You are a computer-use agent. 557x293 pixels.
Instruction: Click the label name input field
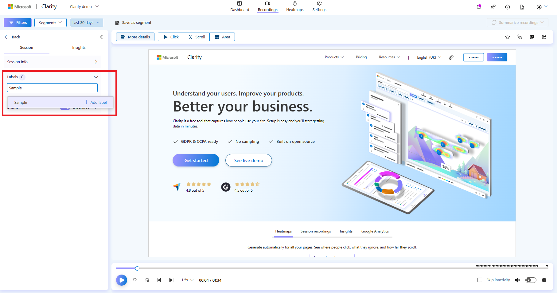tap(52, 88)
